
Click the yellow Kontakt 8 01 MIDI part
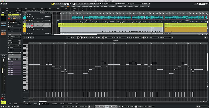pyautogui.click(x=110, y=25)
